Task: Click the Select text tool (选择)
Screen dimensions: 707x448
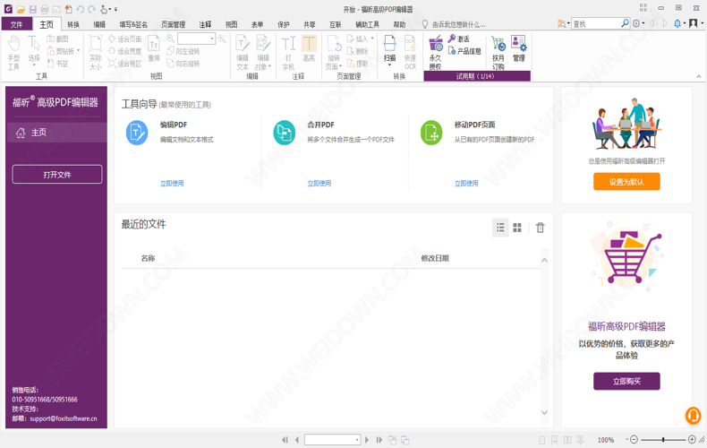Action: (34, 49)
